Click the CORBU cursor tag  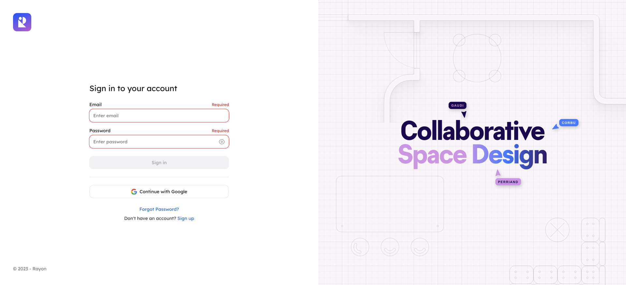pyautogui.click(x=569, y=123)
